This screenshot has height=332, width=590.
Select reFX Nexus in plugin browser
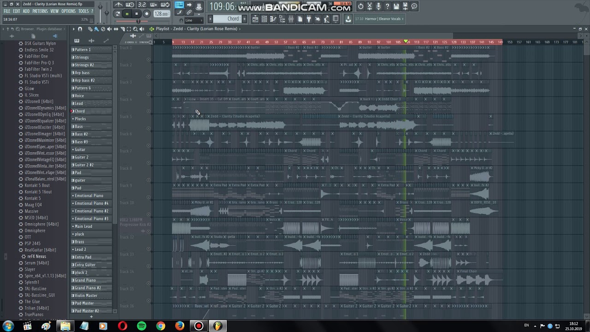(x=37, y=256)
